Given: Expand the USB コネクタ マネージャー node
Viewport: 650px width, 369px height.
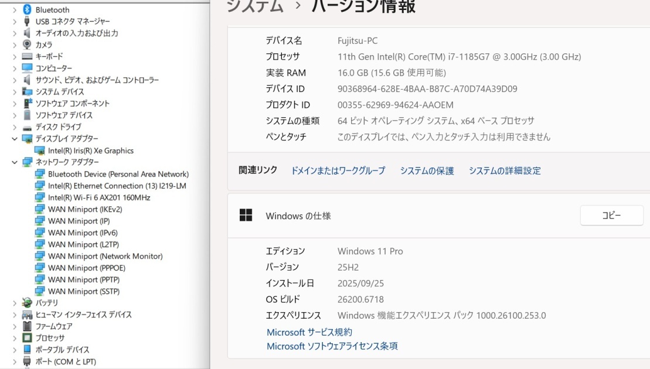Looking at the screenshot, I should pyautogui.click(x=15, y=22).
